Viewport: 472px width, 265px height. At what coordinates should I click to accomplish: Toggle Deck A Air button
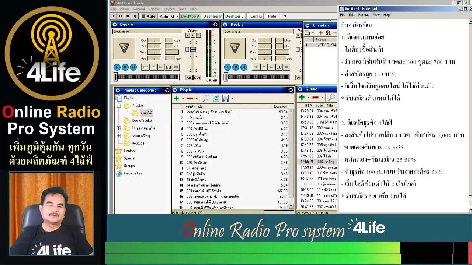189,78
